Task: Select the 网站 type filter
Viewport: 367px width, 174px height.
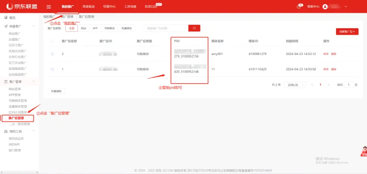Action: tap(83, 28)
